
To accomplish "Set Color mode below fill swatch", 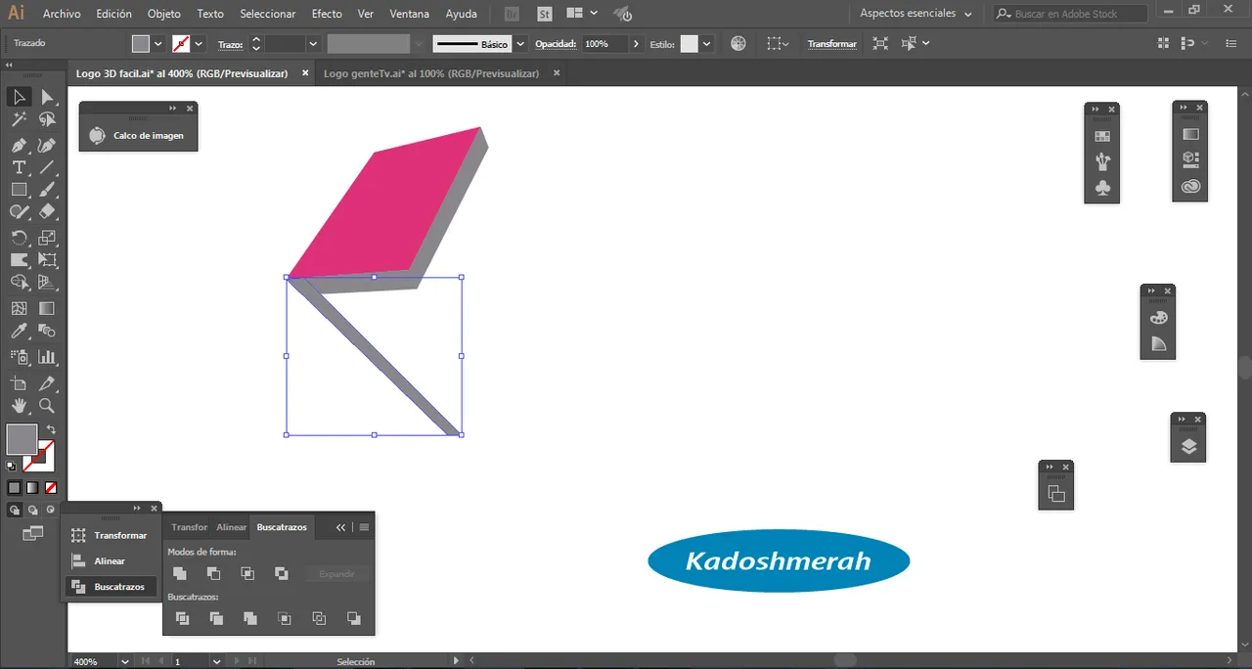I will [14, 487].
